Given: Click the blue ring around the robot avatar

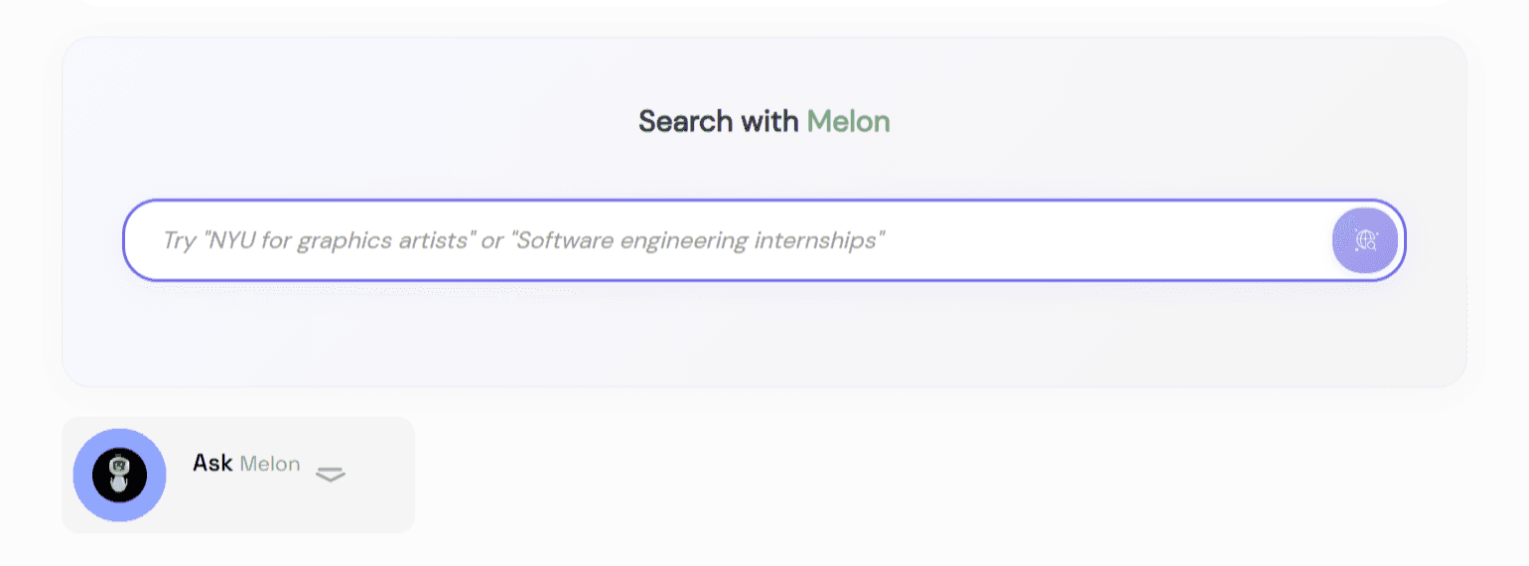Looking at the screenshot, I should [83, 475].
